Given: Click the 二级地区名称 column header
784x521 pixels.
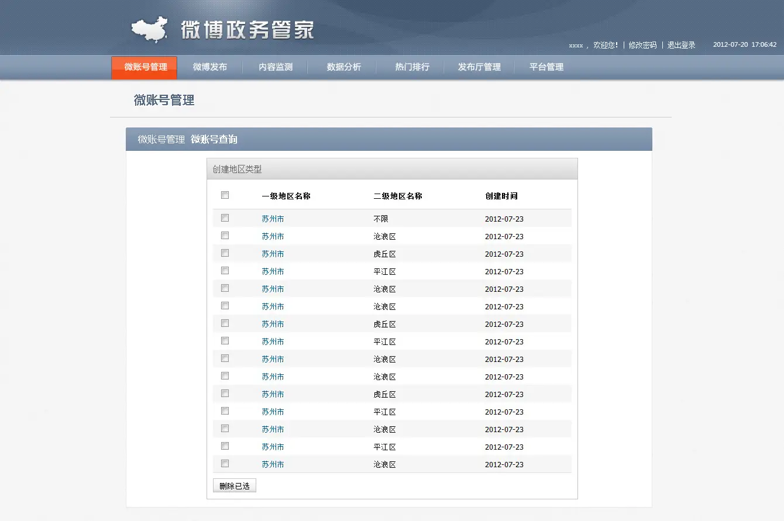Looking at the screenshot, I should pyautogui.click(x=398, y=196).
